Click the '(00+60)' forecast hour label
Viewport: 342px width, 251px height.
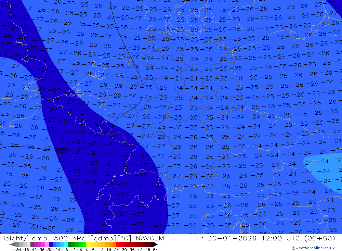(x=319, y=238)
